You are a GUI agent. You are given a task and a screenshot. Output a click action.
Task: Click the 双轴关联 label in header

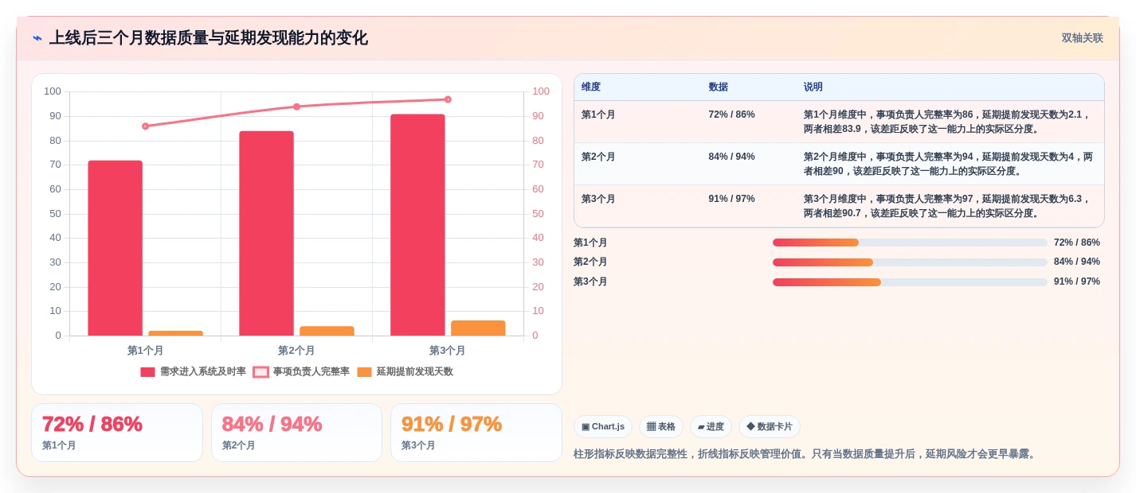1082,38
